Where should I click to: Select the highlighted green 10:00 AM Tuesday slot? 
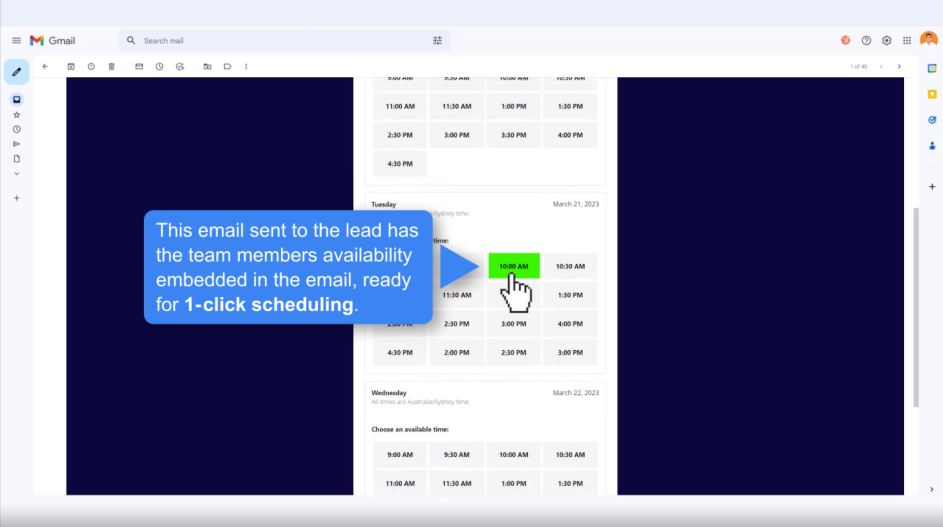click(514, 266)
